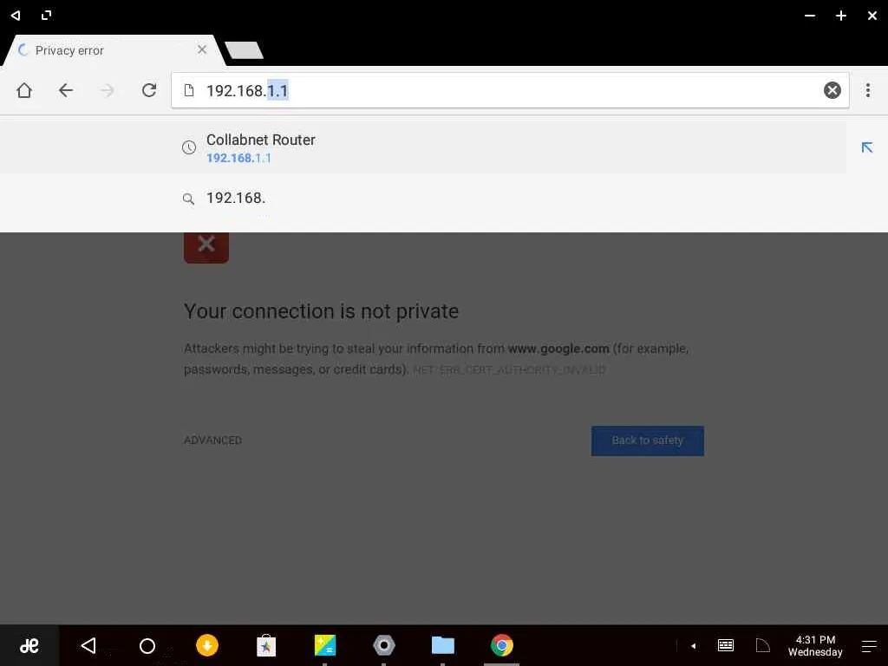Select the 192.168. search suggestion

click(x=423, y=199)
